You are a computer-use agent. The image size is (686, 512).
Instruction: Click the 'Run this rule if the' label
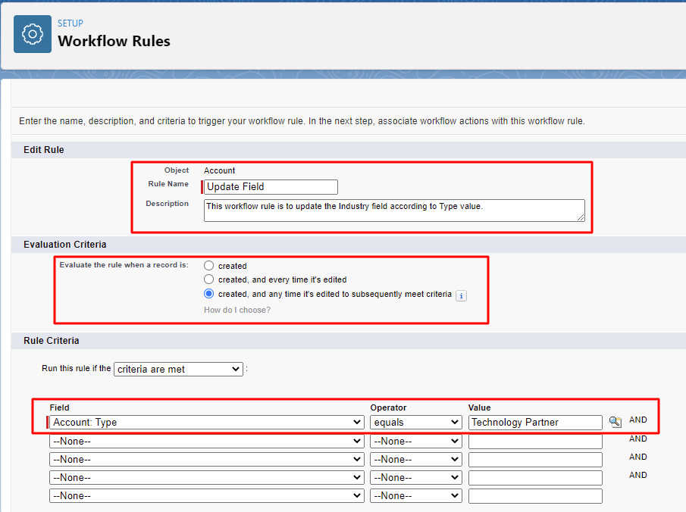(76, 368)
